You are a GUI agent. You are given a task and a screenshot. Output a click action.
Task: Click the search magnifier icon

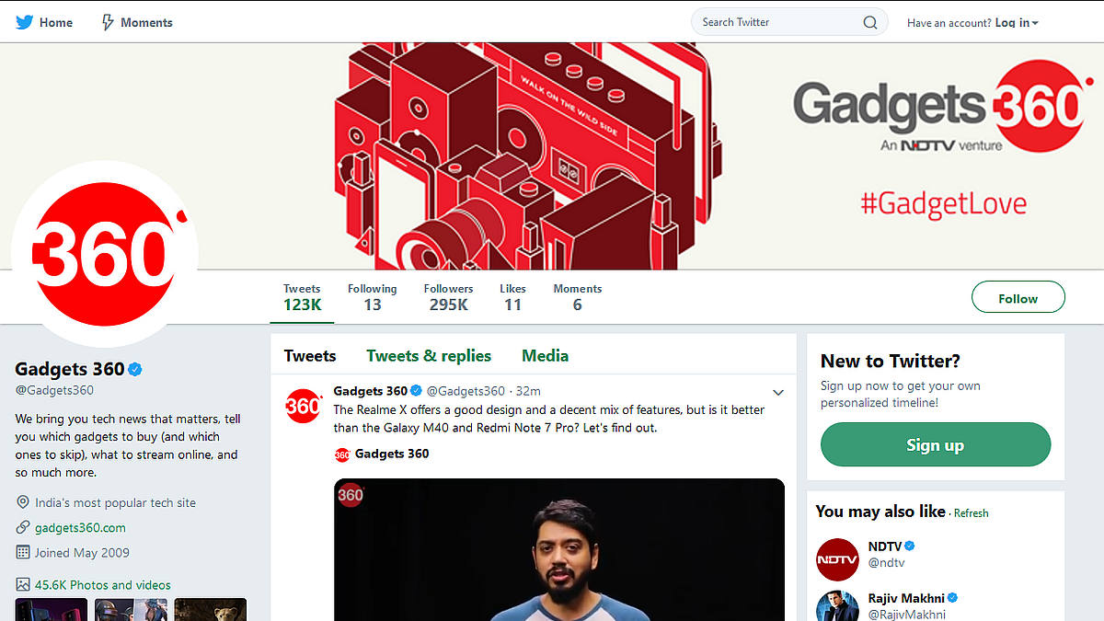869,23
